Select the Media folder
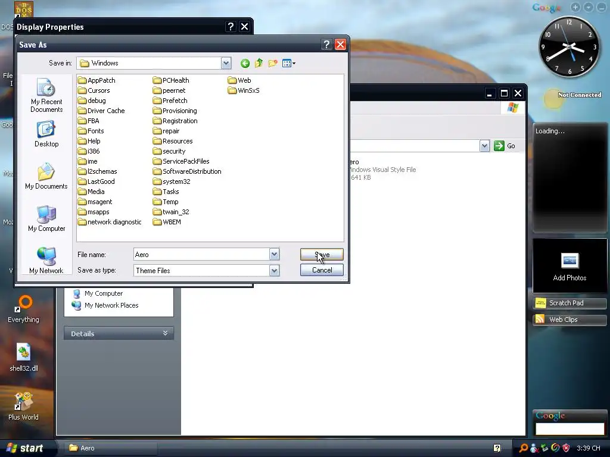 coord(91,192)
